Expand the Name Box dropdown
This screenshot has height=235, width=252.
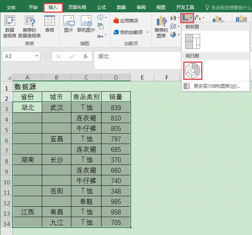coord(37,56)
